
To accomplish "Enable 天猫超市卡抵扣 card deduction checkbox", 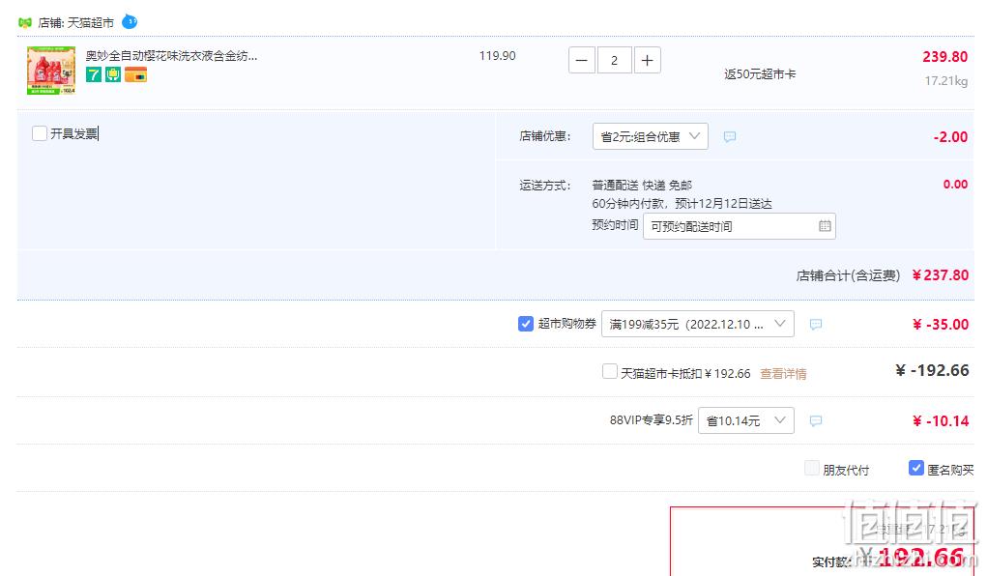I will point(609,371).
